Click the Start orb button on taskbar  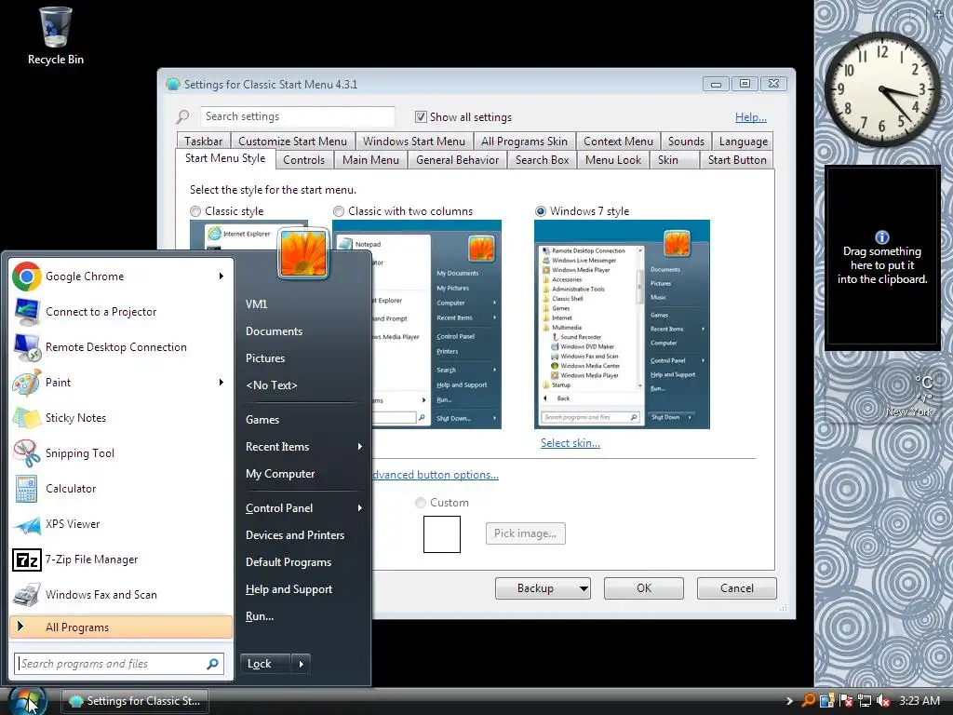pyautogui.click(x=27, y=700)
